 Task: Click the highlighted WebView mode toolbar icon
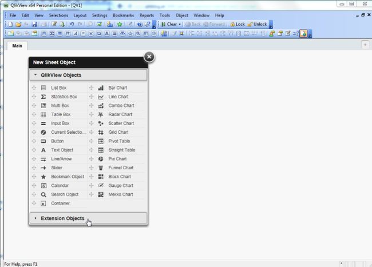tap(303, 34)
